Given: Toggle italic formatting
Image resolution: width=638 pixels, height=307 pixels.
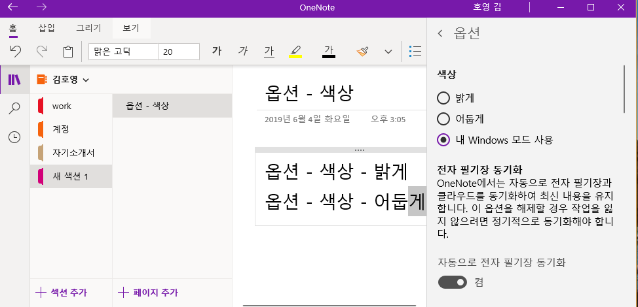Looking at the screenshot, I should [x=243, y=52].
